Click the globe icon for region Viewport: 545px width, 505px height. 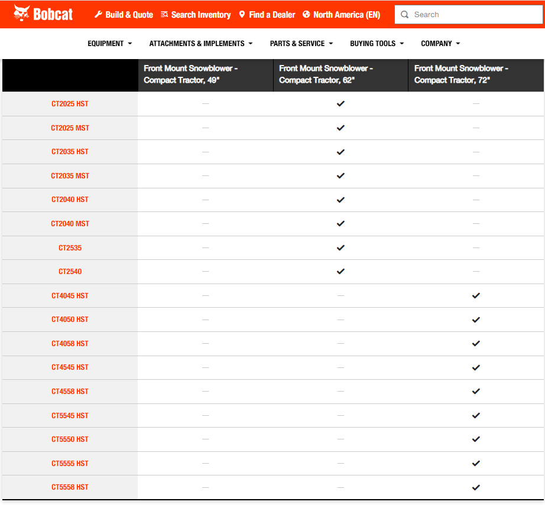click(306, 15)
